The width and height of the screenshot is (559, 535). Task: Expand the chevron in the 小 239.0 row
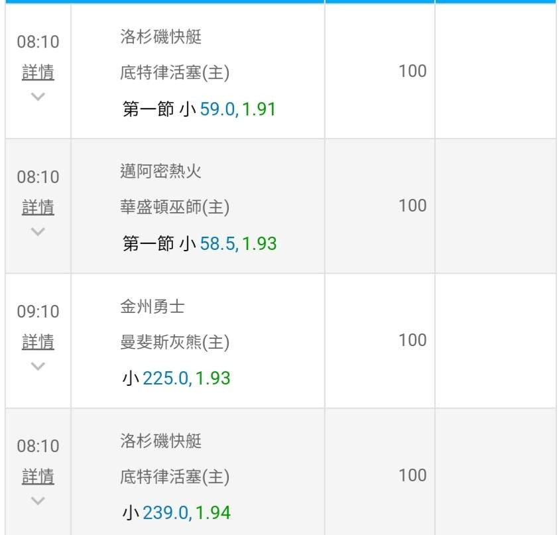click(38, 501)
